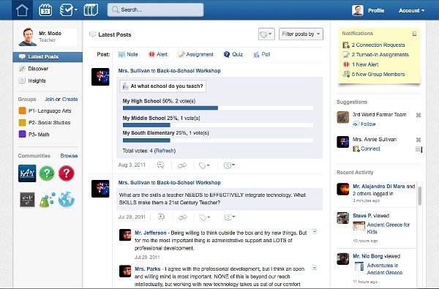Open the tag dropdown on Aug 3 post
The height and width of the screenshot is (289, 439).
[x=204, y=165]
